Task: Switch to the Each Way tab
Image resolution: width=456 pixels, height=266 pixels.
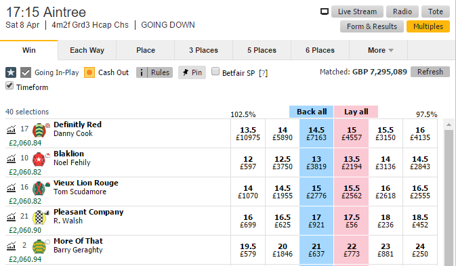Action: pyautogui.click(x=87, y=50)
